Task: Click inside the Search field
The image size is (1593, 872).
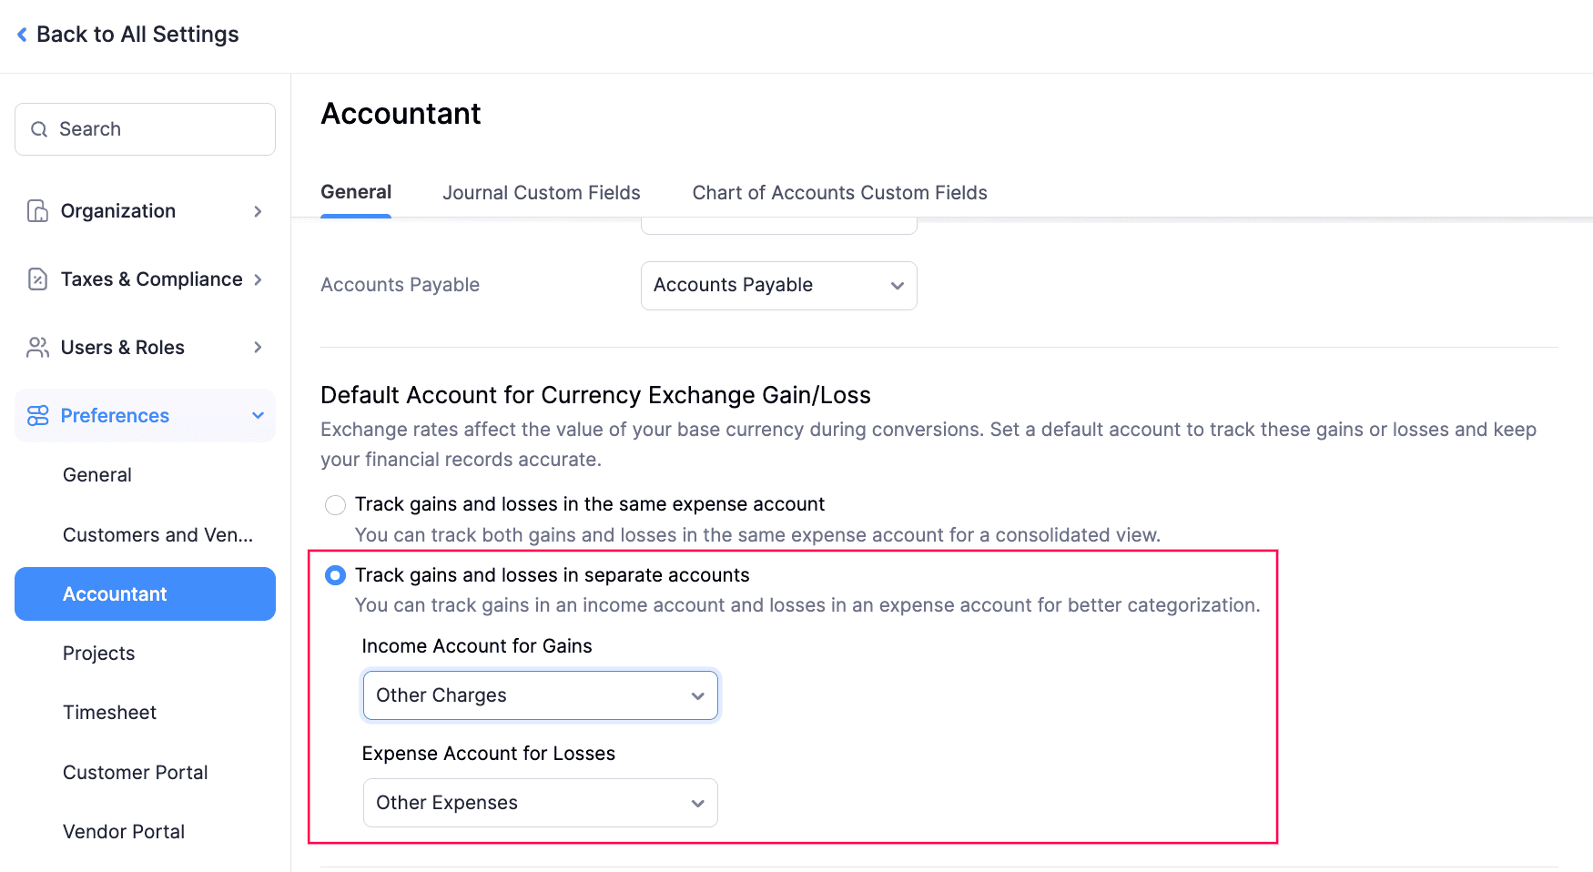Action: [x=146, y=129]
